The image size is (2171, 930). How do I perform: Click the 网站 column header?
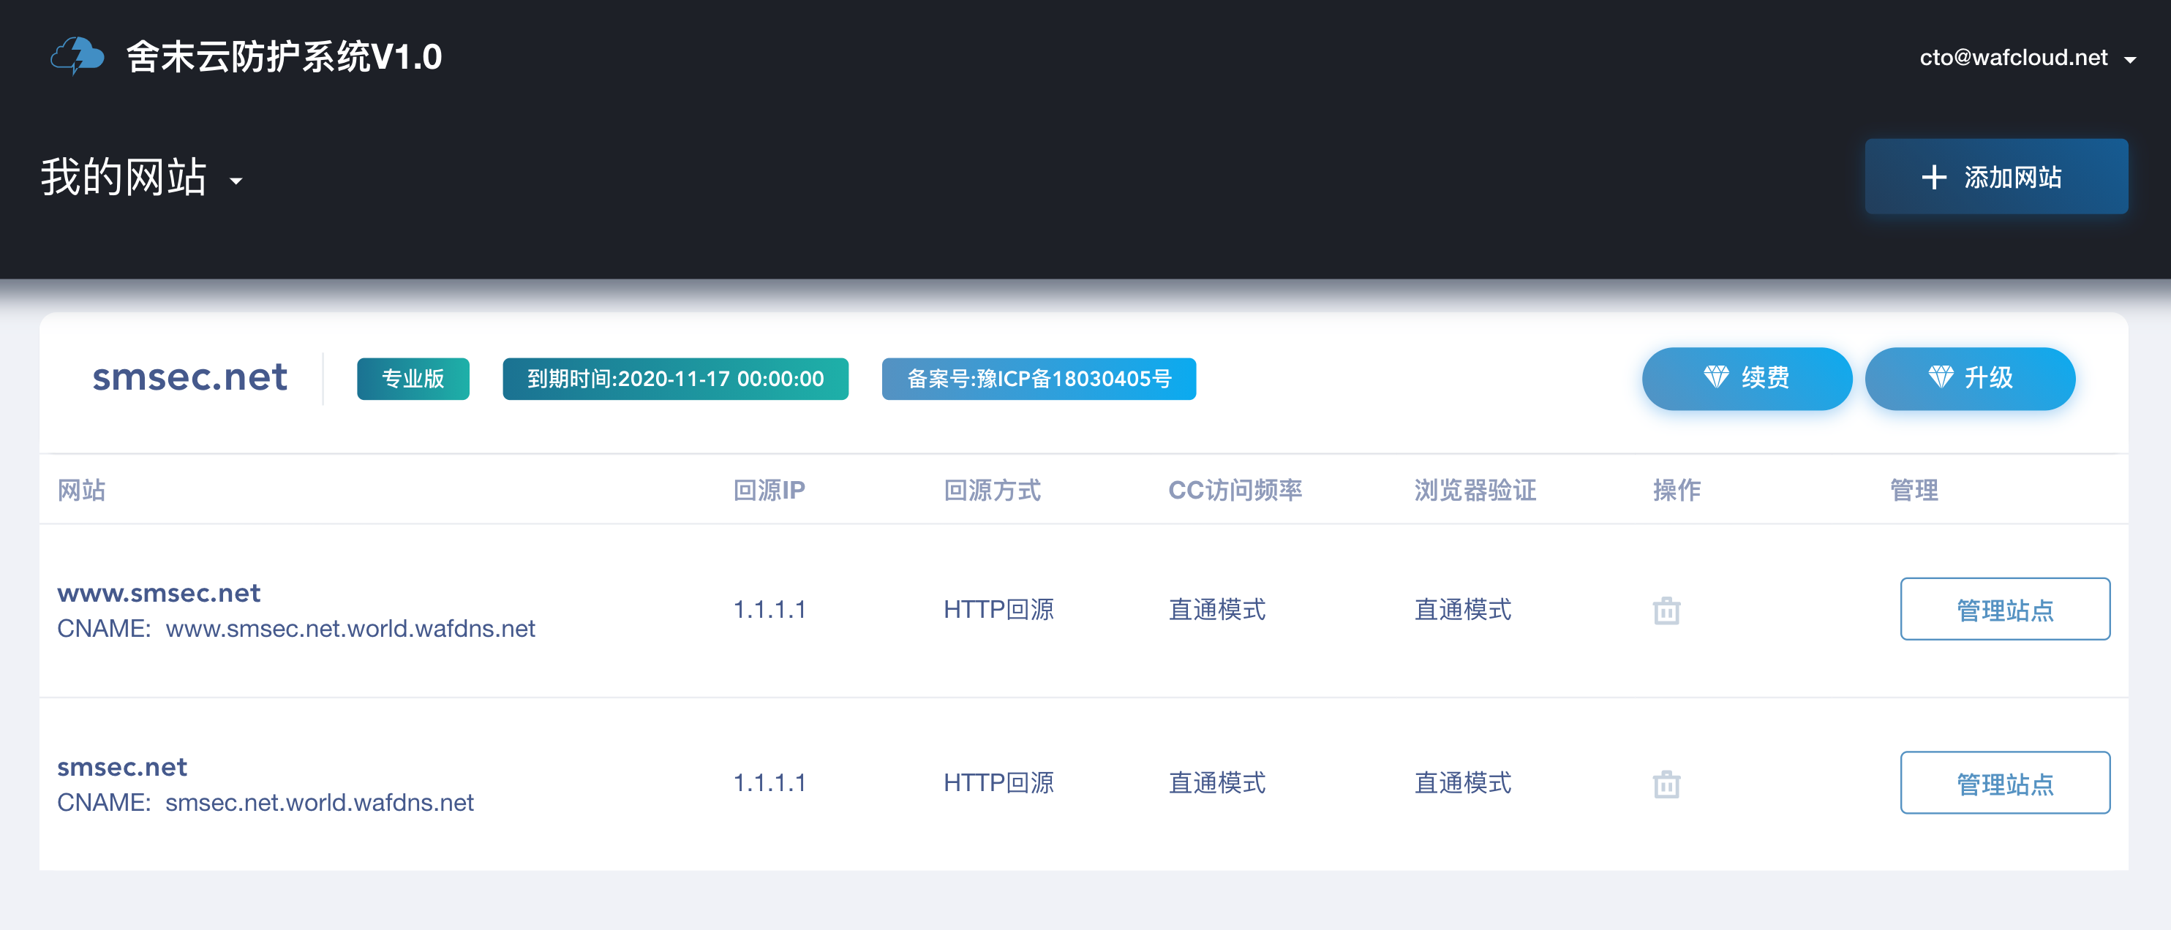[81, 489]
